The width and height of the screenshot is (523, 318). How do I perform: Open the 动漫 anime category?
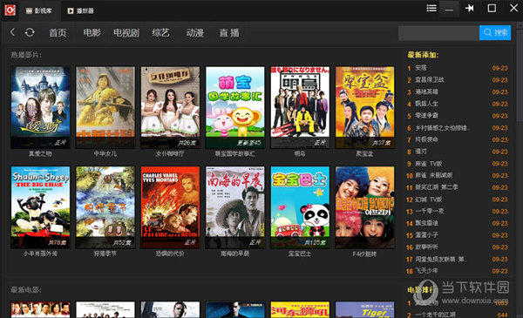[194, 32]
